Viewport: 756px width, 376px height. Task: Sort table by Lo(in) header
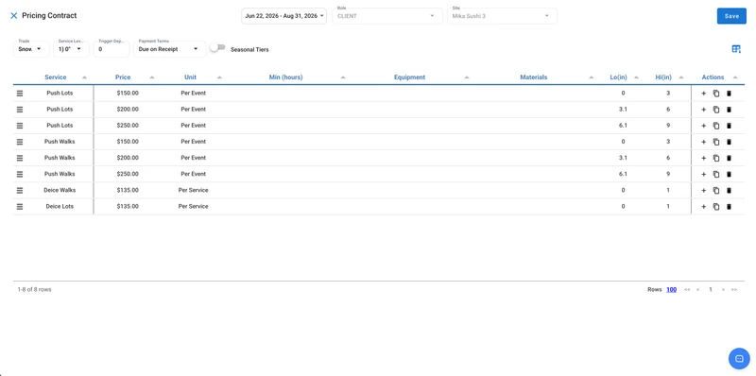(x=618, y=77)
